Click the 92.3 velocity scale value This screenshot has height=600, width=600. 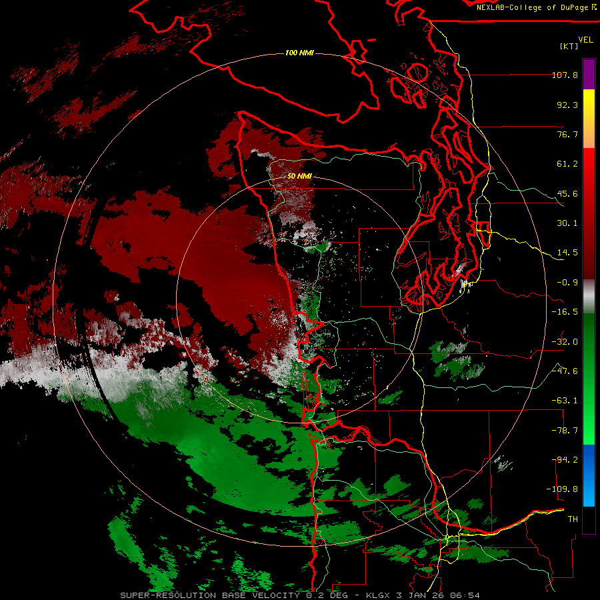click(x=567, y=105)
